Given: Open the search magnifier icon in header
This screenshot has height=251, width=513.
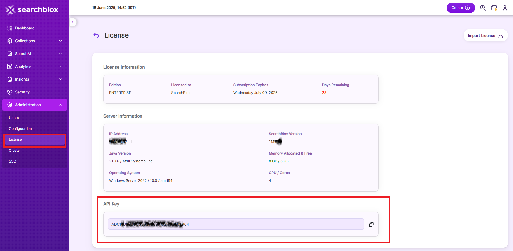Looking at the screenshot, I should point(483,8).
